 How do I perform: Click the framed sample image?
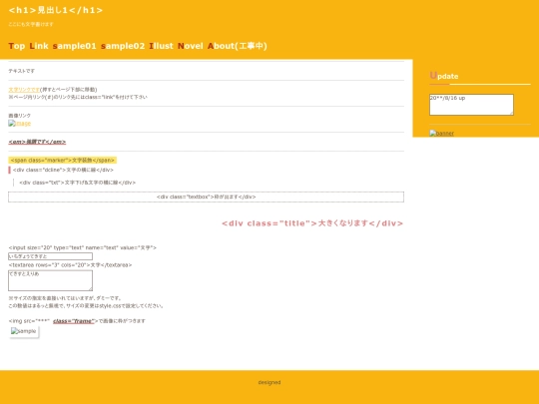click(24, 331)
